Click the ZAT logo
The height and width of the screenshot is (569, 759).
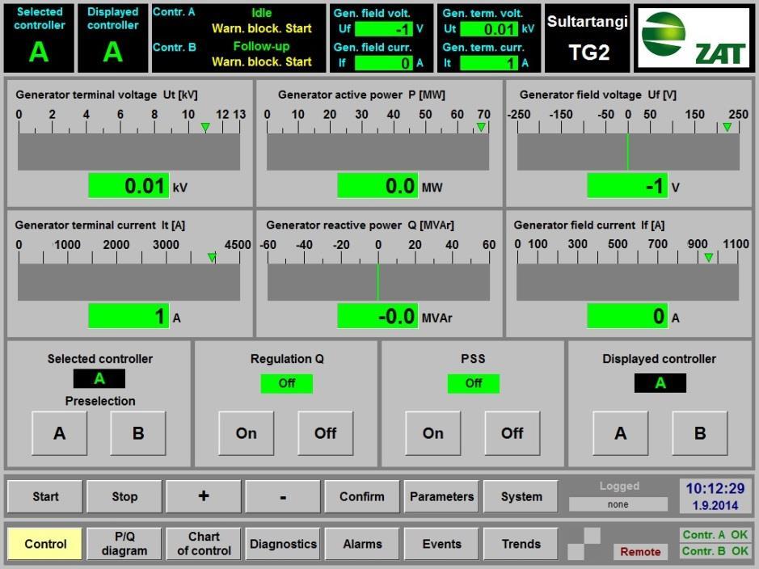[x=694, y=38]
